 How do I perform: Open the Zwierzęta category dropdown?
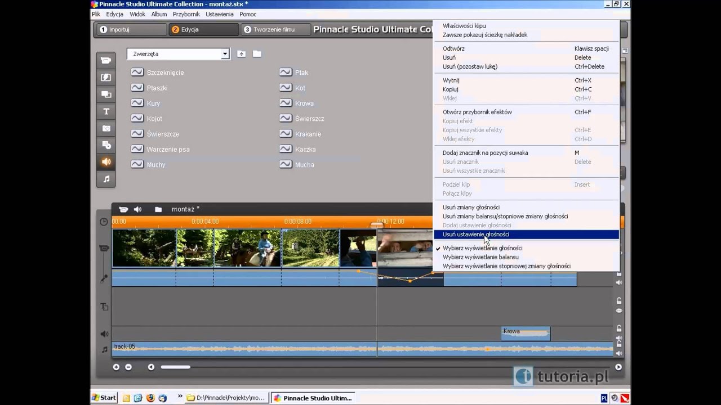225,54
